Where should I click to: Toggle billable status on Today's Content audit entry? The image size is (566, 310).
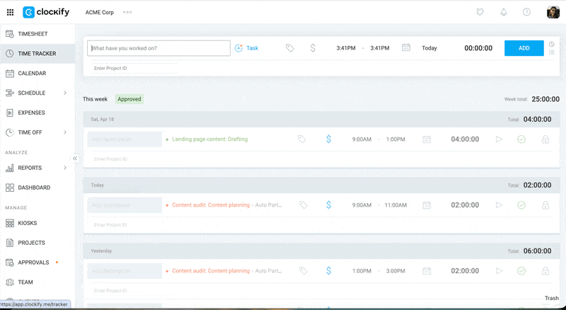(328, 205)
